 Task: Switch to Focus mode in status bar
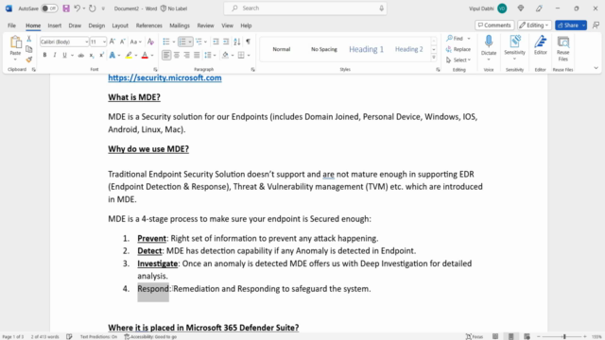475,336
